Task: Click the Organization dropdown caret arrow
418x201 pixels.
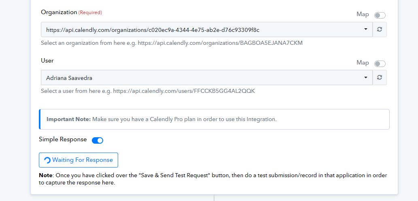Action: (x=365, y=29)
